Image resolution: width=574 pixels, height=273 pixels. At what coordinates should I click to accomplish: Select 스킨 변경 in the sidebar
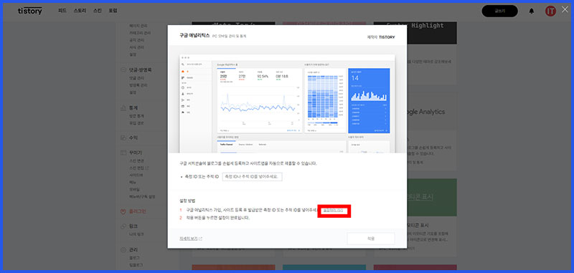136,161
